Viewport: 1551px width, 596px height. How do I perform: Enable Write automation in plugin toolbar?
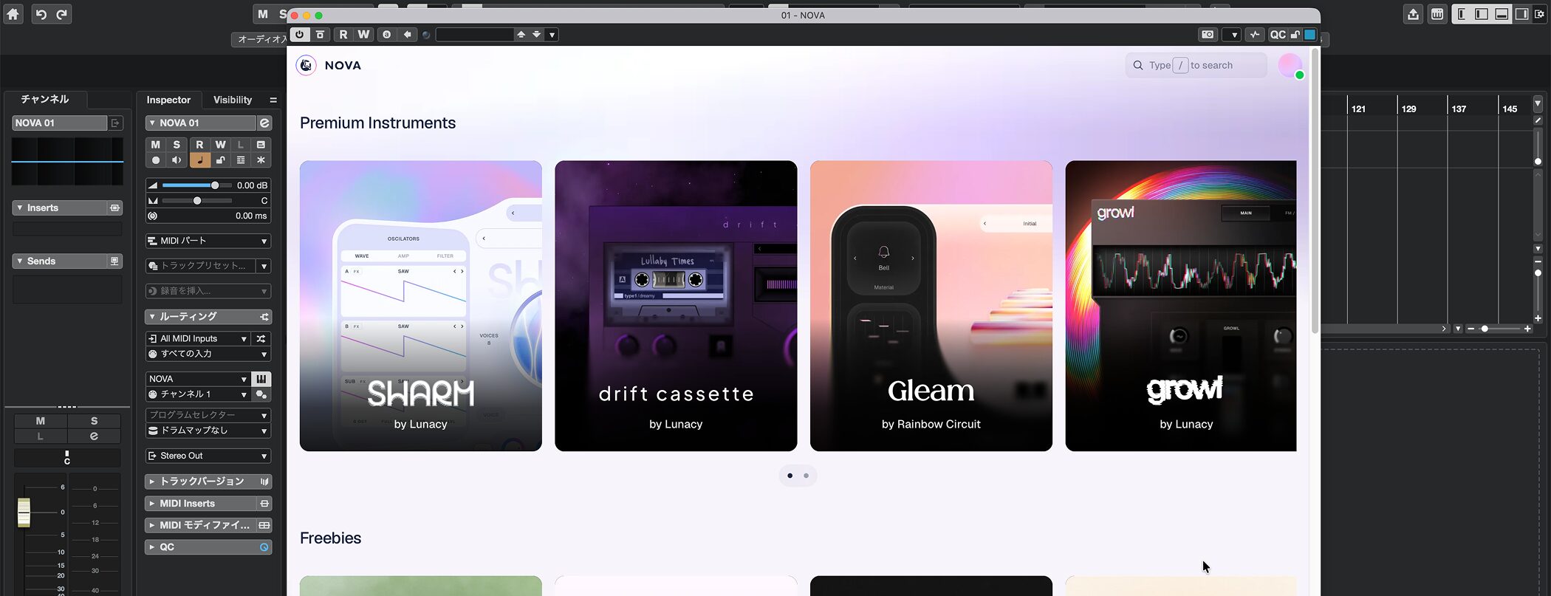point(363,35)
